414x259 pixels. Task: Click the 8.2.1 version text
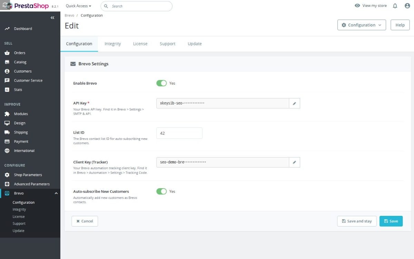pos(55,7)
